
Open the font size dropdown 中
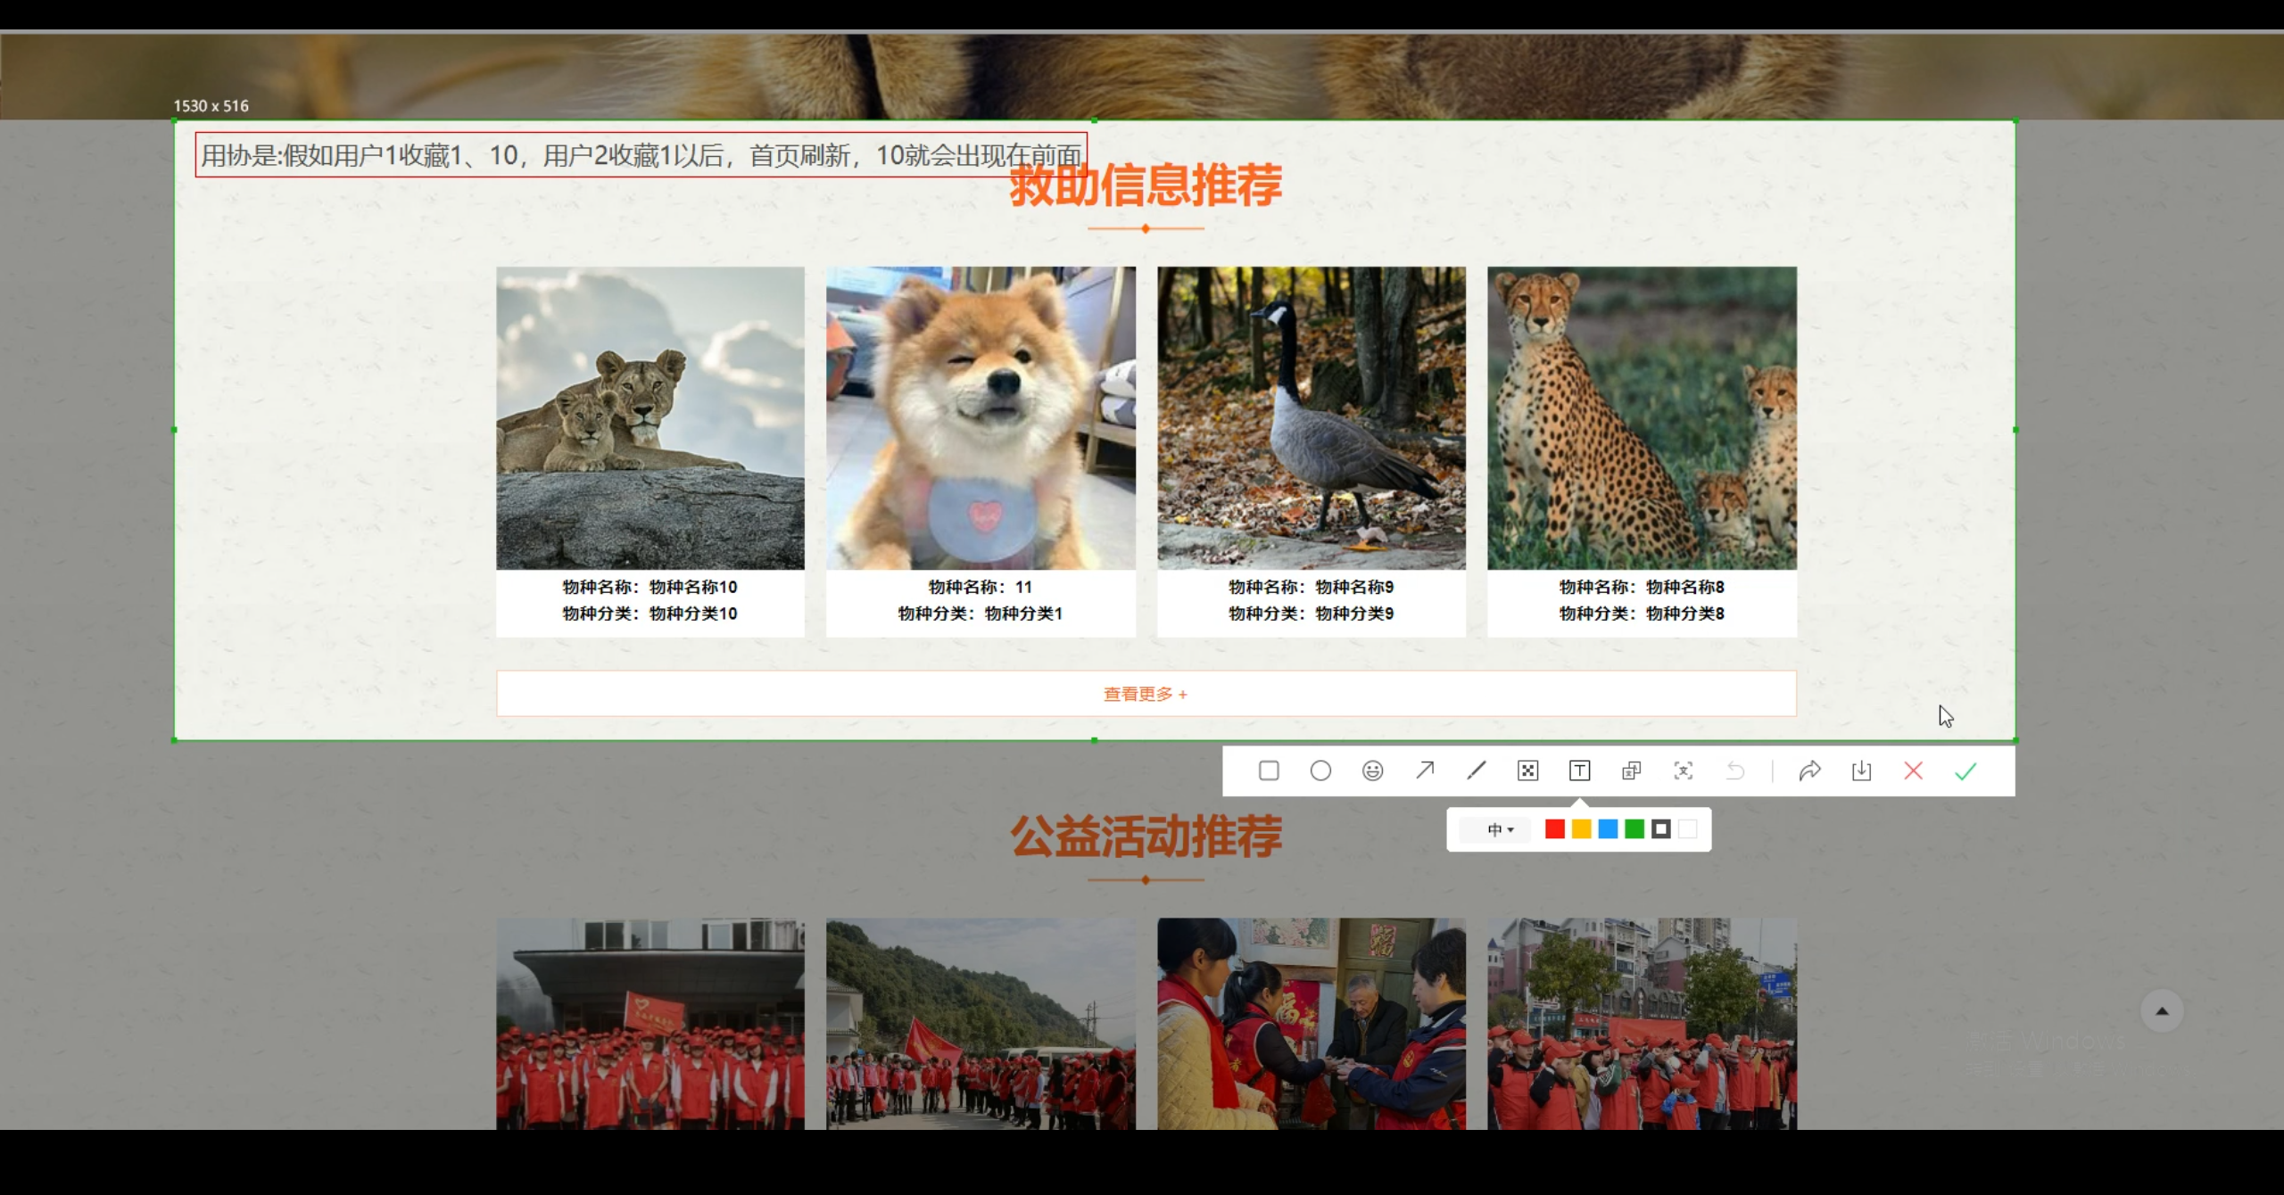(x=1500, y=829)
